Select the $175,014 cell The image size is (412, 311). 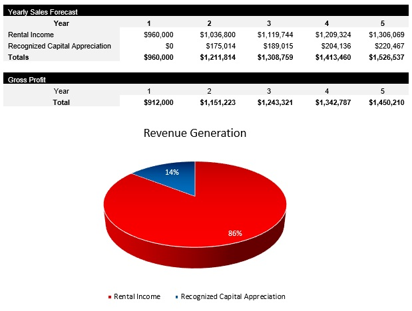[221, 46]
